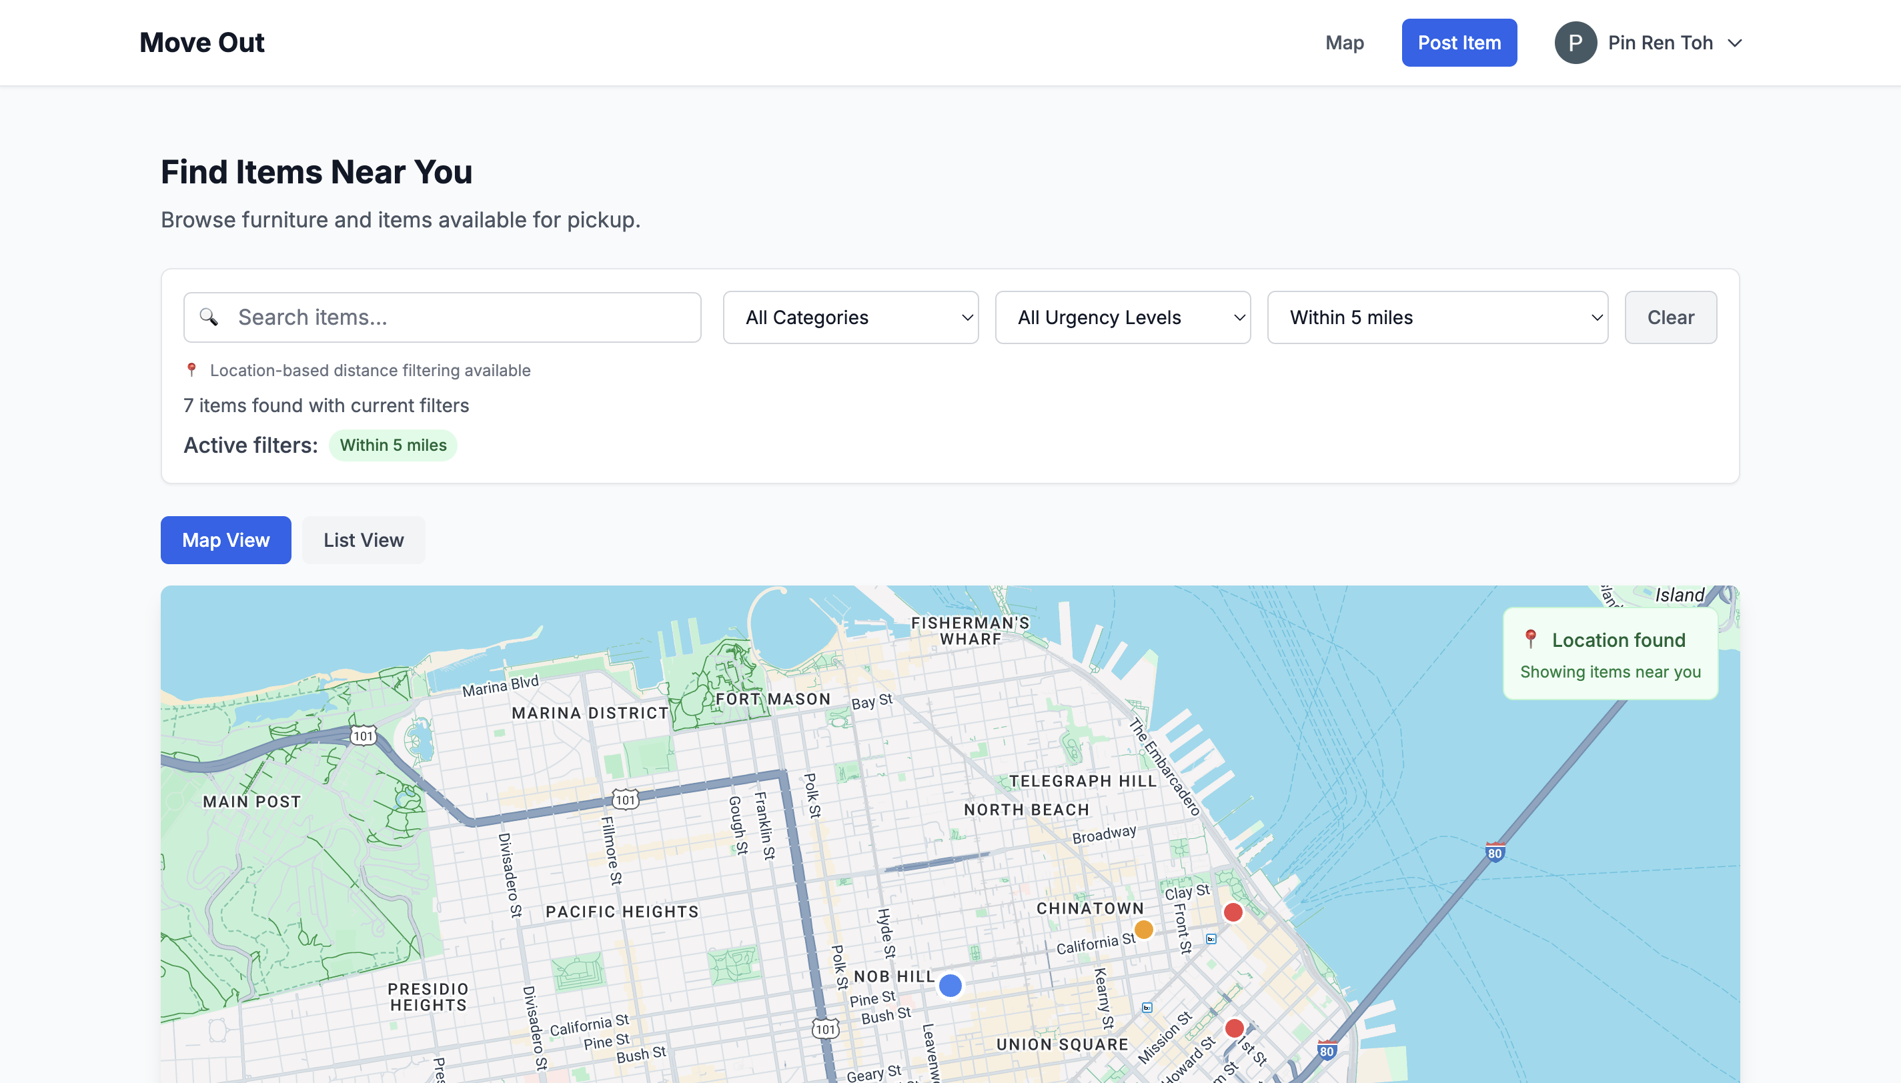
Task: Click the red pin icon beside location filtering text
Action: (192, 369)
